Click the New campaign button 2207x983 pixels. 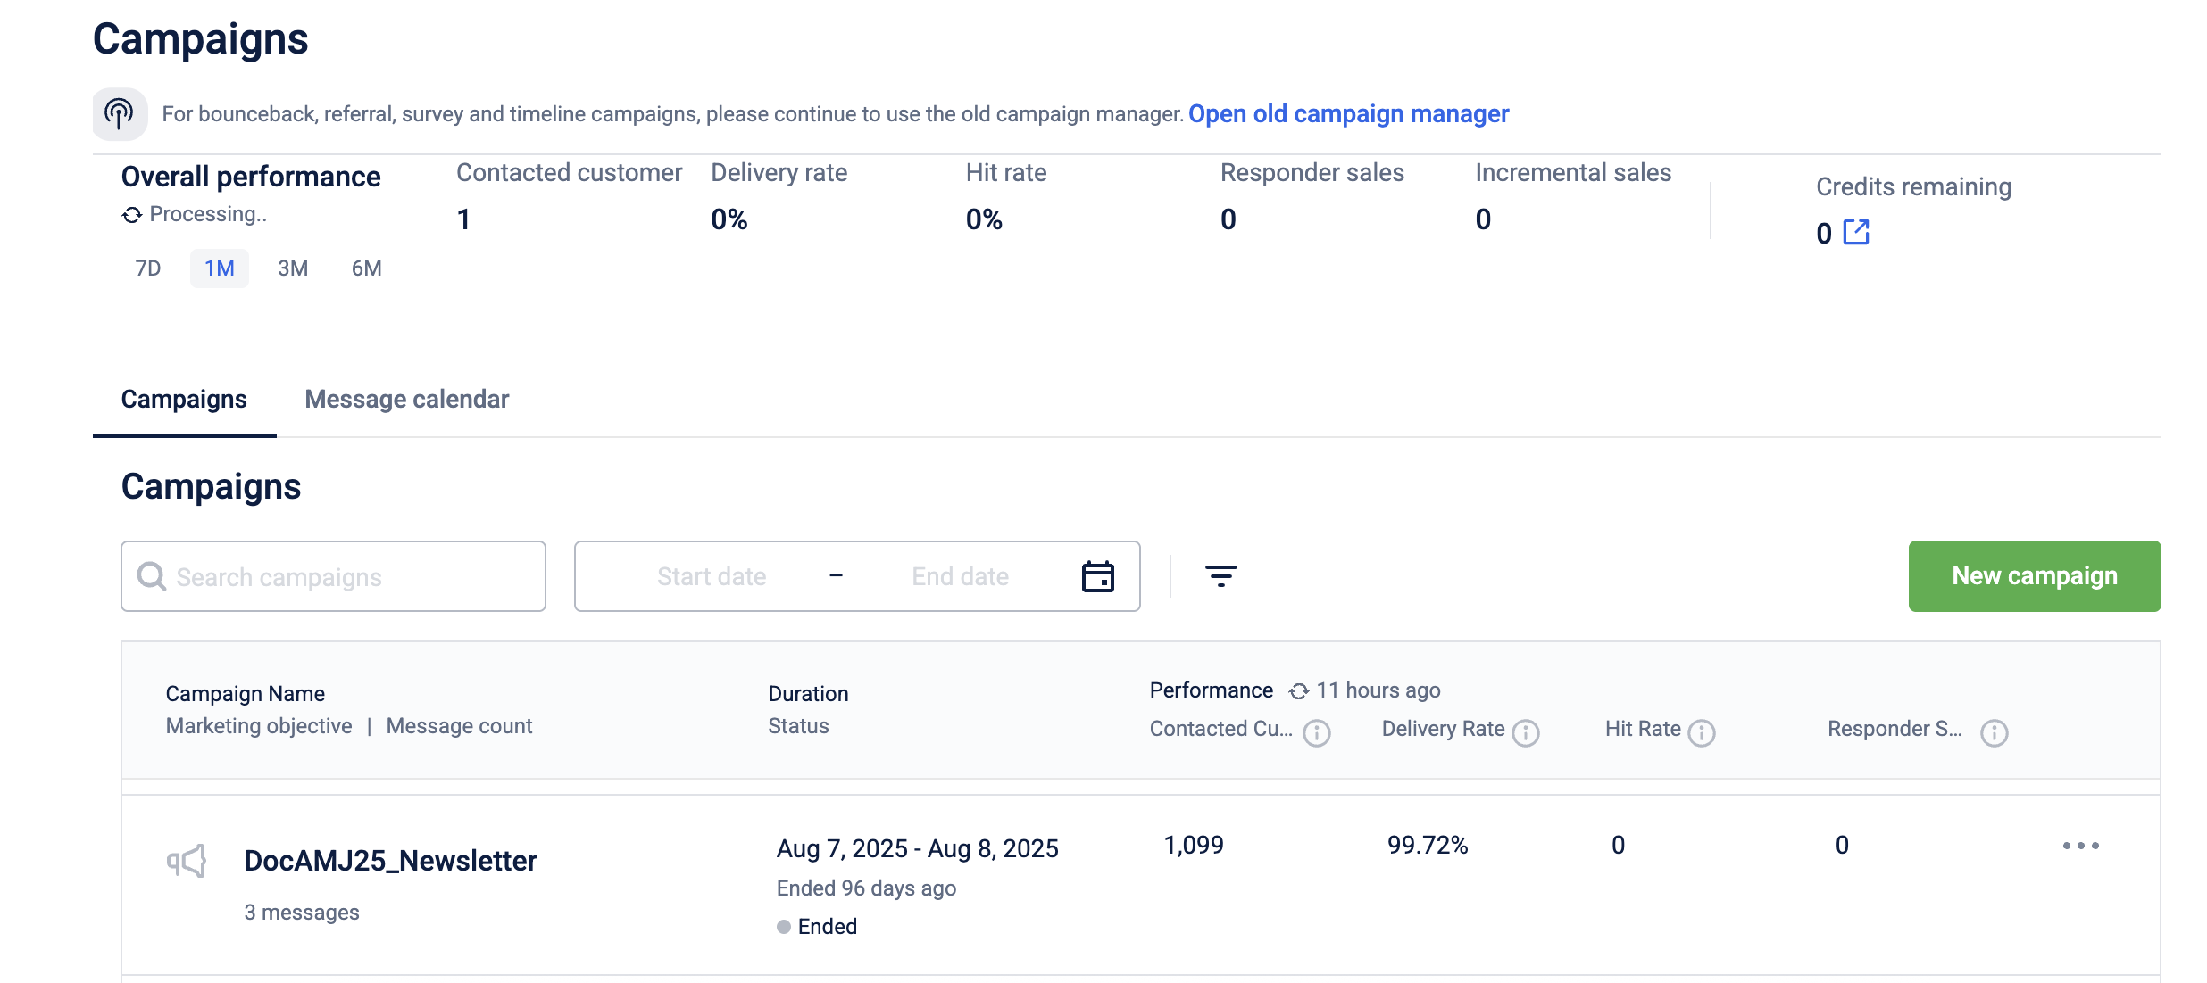click(x=2034, y=576)
